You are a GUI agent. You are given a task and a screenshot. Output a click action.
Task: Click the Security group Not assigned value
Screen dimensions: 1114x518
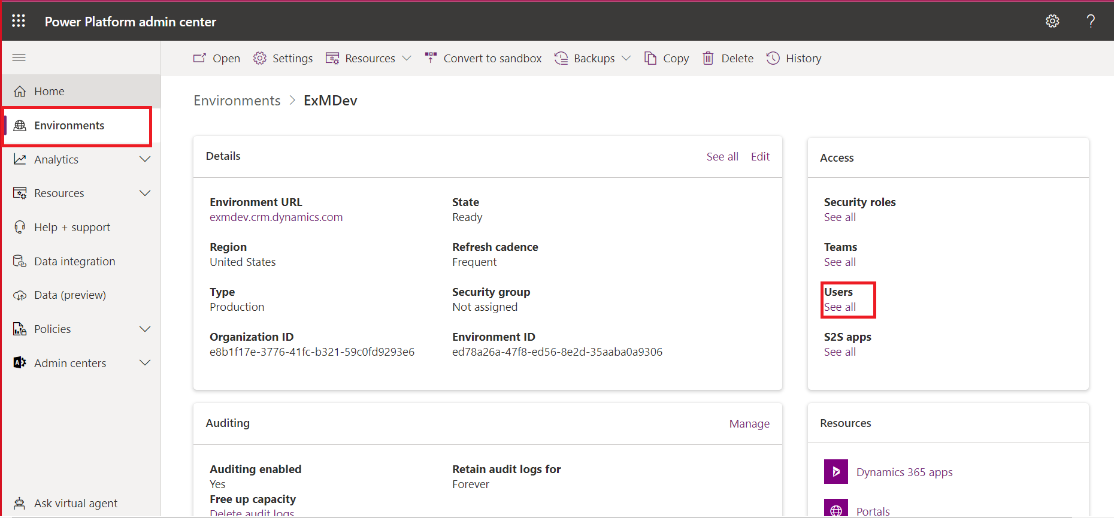click(x=485, y=307)
